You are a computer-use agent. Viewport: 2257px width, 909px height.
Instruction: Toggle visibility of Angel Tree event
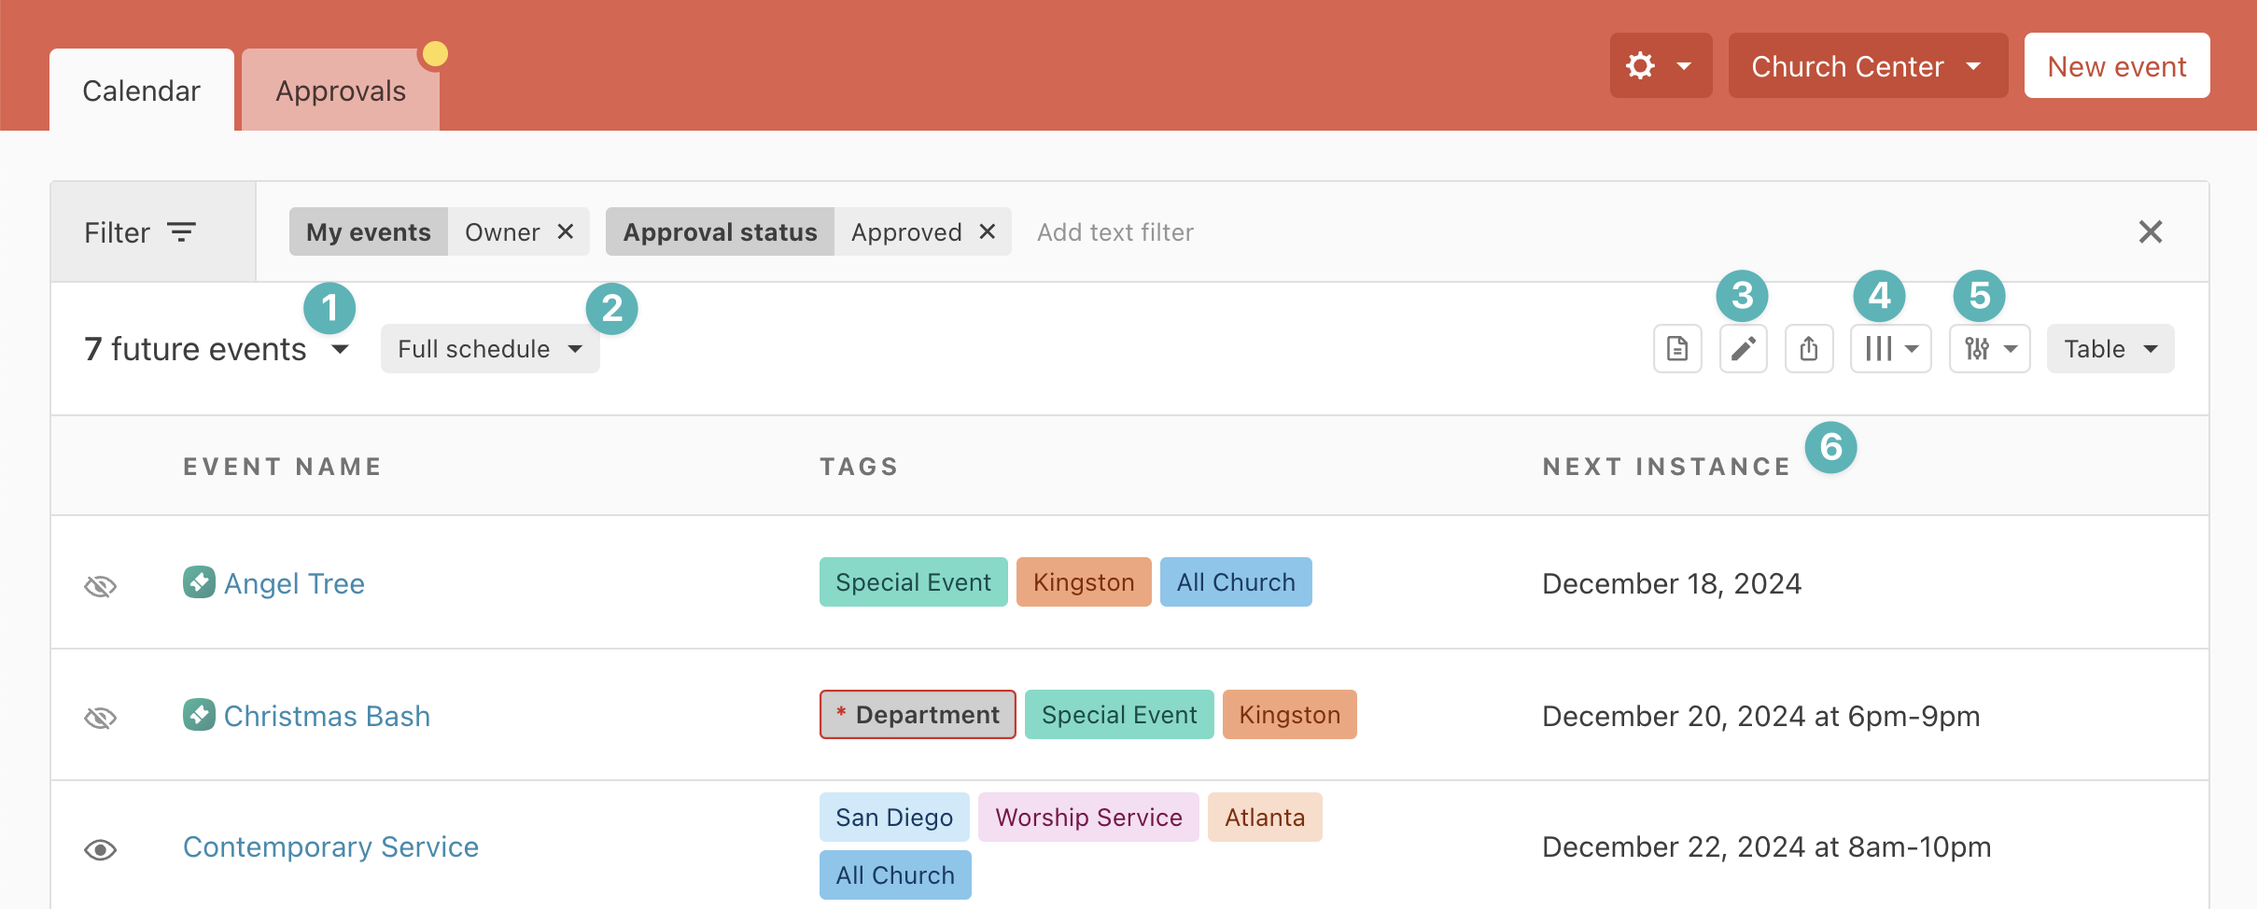point(101,585)
